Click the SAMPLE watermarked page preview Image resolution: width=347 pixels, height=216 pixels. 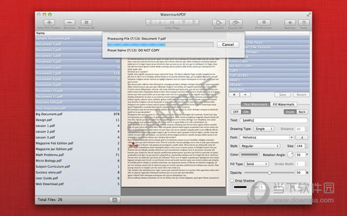point(173,122)
